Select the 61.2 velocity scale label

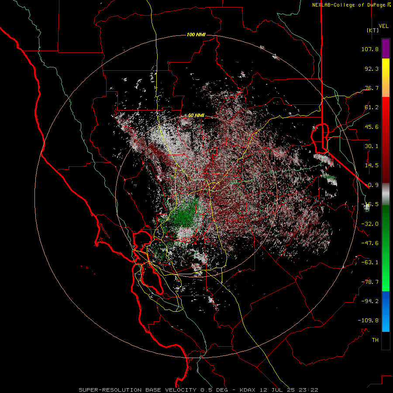coord(372,107)
